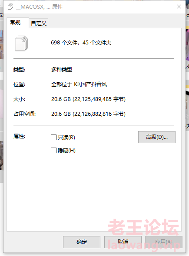Image resolution: width=189 pixels, height=256 pixels.
Task: Toggle the 隐藏(H) checkbox
Action: pos(53,151)
